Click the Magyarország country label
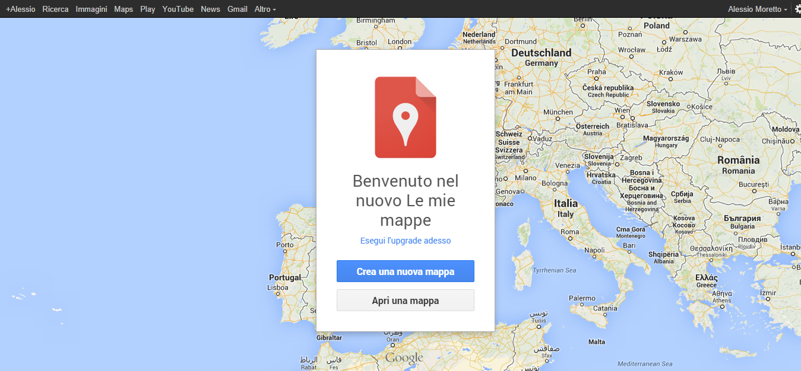This screenshot has height=371, width=801. pyautogui.click(x=666, y=138)
